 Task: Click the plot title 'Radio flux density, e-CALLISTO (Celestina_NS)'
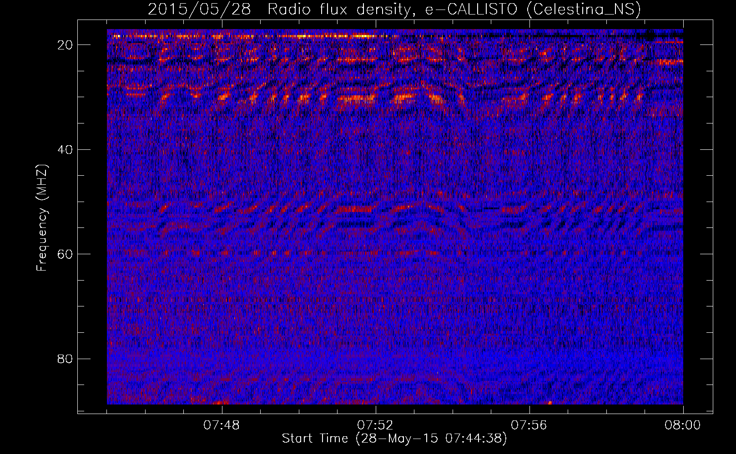pyautogui.click(x=454, y=10)
